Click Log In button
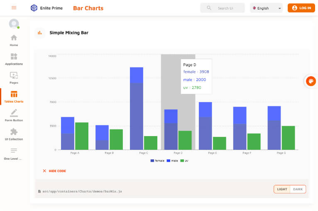The width and height of the screenshot is (318, 211). point(301,8)
